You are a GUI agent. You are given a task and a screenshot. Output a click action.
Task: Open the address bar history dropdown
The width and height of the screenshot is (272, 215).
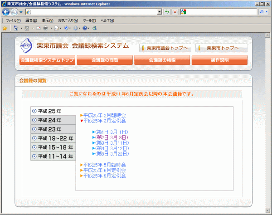click(160, 12)
